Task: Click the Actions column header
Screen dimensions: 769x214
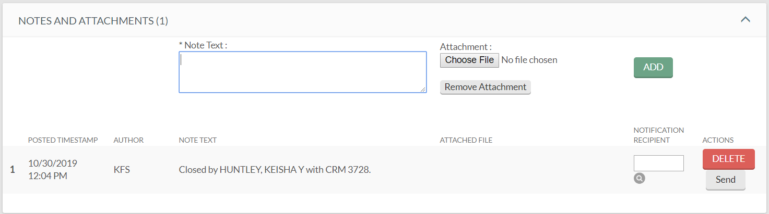Action: [718, 140]
